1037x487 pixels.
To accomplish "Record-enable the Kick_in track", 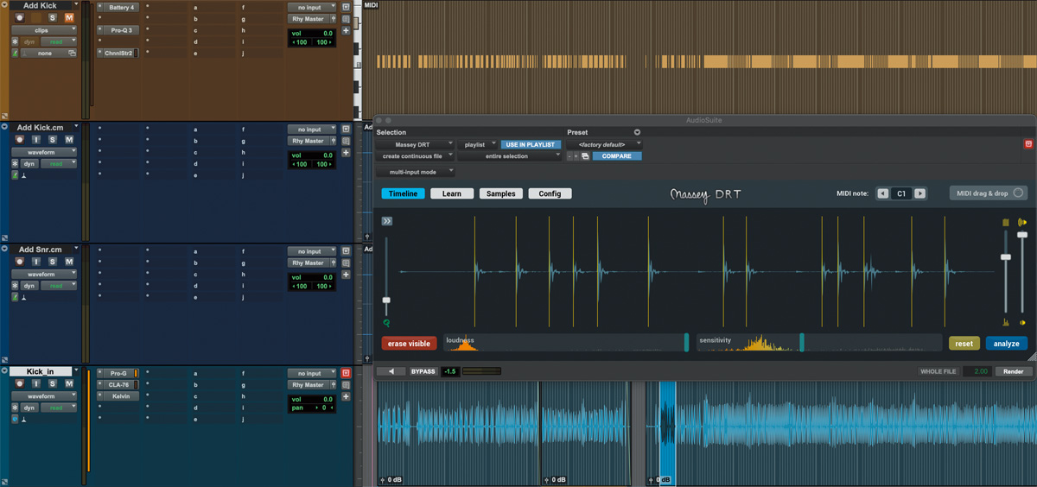I will pos(19,383).
